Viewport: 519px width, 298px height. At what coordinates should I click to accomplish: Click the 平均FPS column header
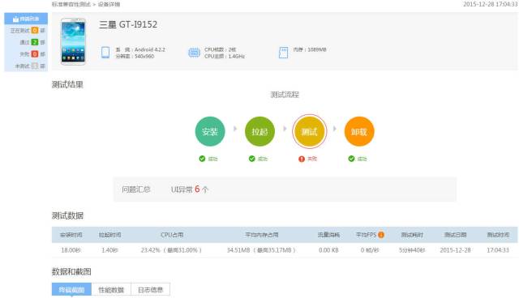coord(366,235)
